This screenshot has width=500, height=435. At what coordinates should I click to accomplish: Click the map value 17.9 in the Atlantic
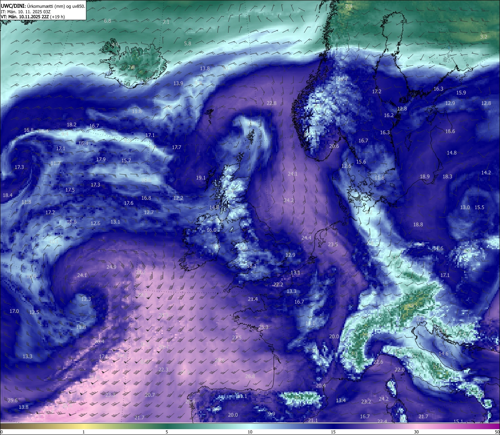(101, 160)
